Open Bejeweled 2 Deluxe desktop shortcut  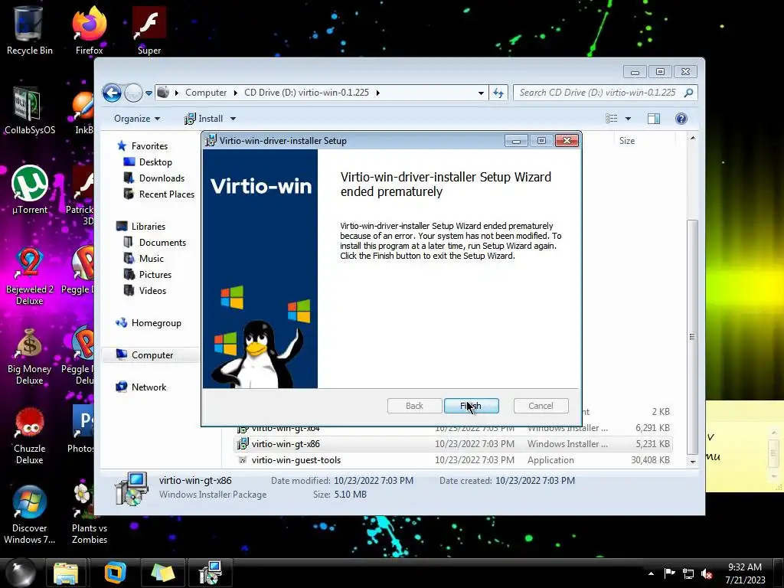pyautogui.click(x=30, y=276)
